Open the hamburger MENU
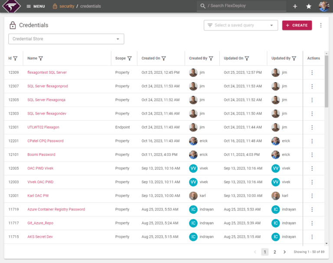Screen dimensions: 333x263 point(36,6)
